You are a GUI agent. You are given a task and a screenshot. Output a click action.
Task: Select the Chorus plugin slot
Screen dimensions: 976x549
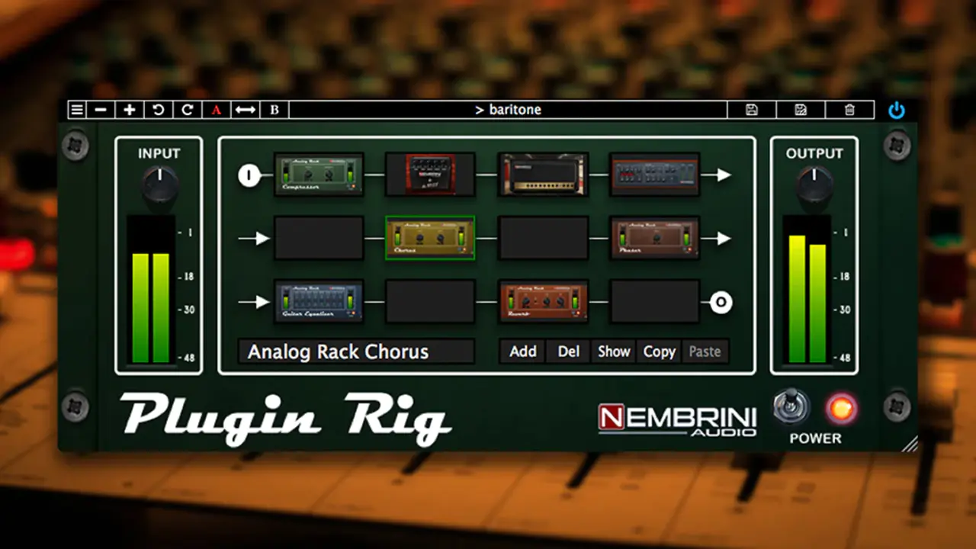[430, 238]
